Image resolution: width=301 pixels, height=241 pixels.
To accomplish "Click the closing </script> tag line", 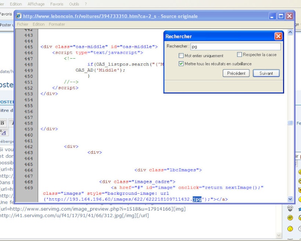I will 65,88.
